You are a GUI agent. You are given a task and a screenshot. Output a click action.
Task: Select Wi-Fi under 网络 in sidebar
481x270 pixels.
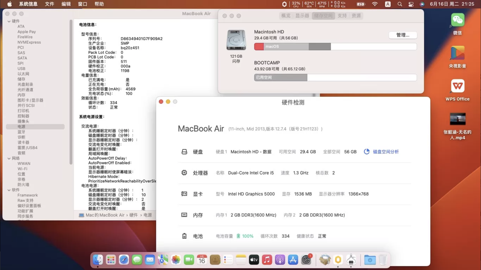pos(22,169)
